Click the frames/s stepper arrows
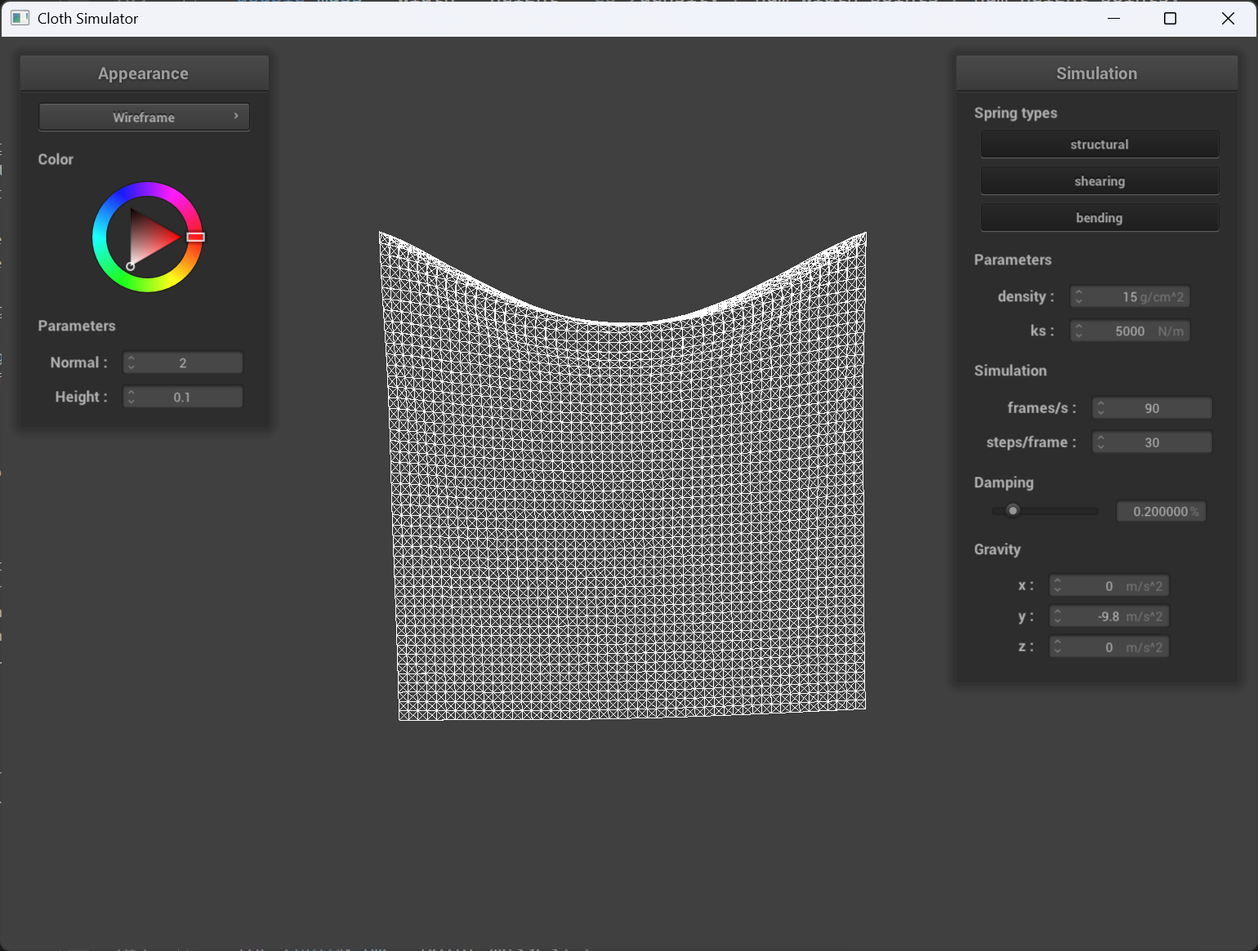This screenshot has height=951, width=1258. coord(1101,408)
